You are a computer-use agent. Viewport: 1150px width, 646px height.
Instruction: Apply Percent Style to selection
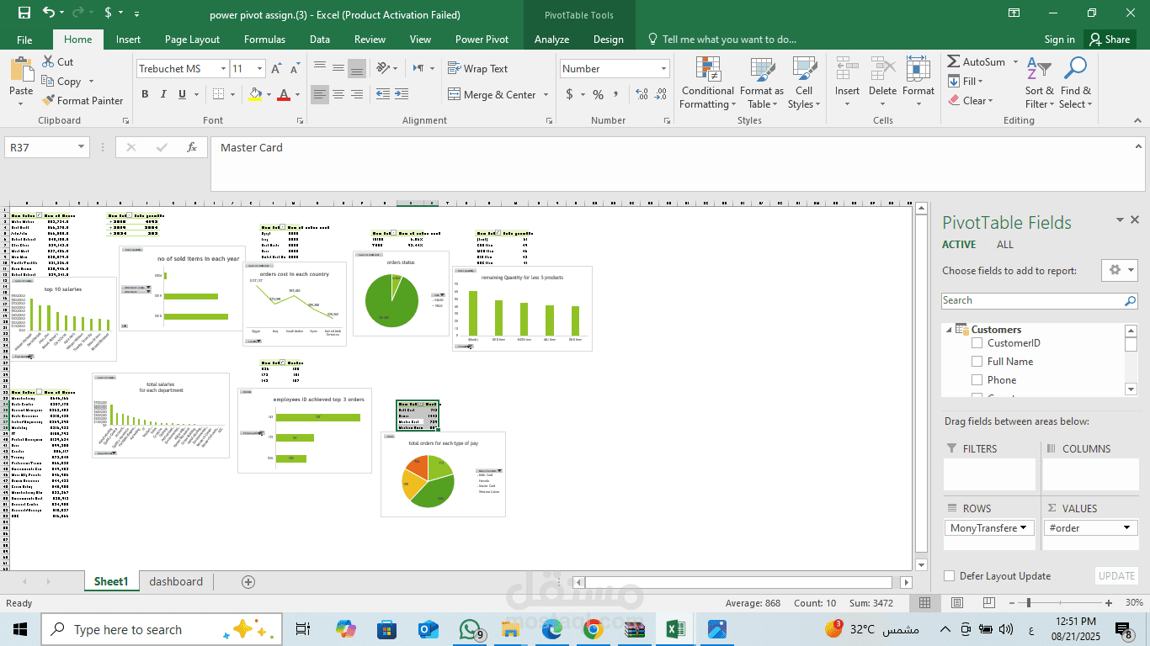[598, 95]
